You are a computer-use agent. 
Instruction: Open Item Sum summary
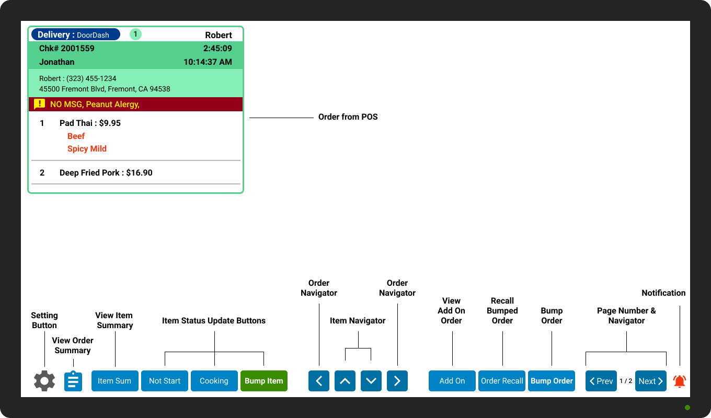coord(114,381)
